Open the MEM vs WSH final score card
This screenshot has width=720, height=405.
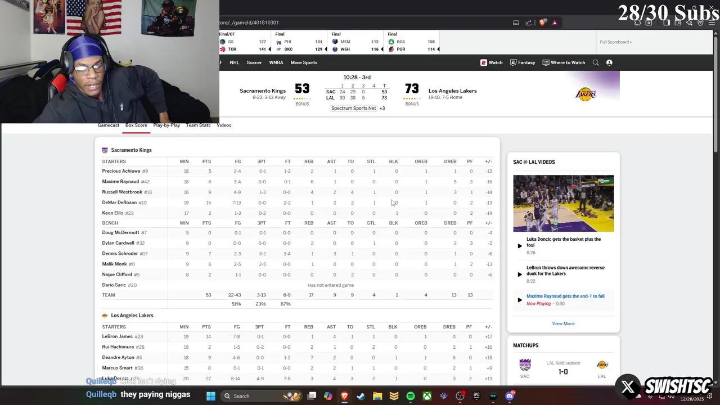click(355, 42)
